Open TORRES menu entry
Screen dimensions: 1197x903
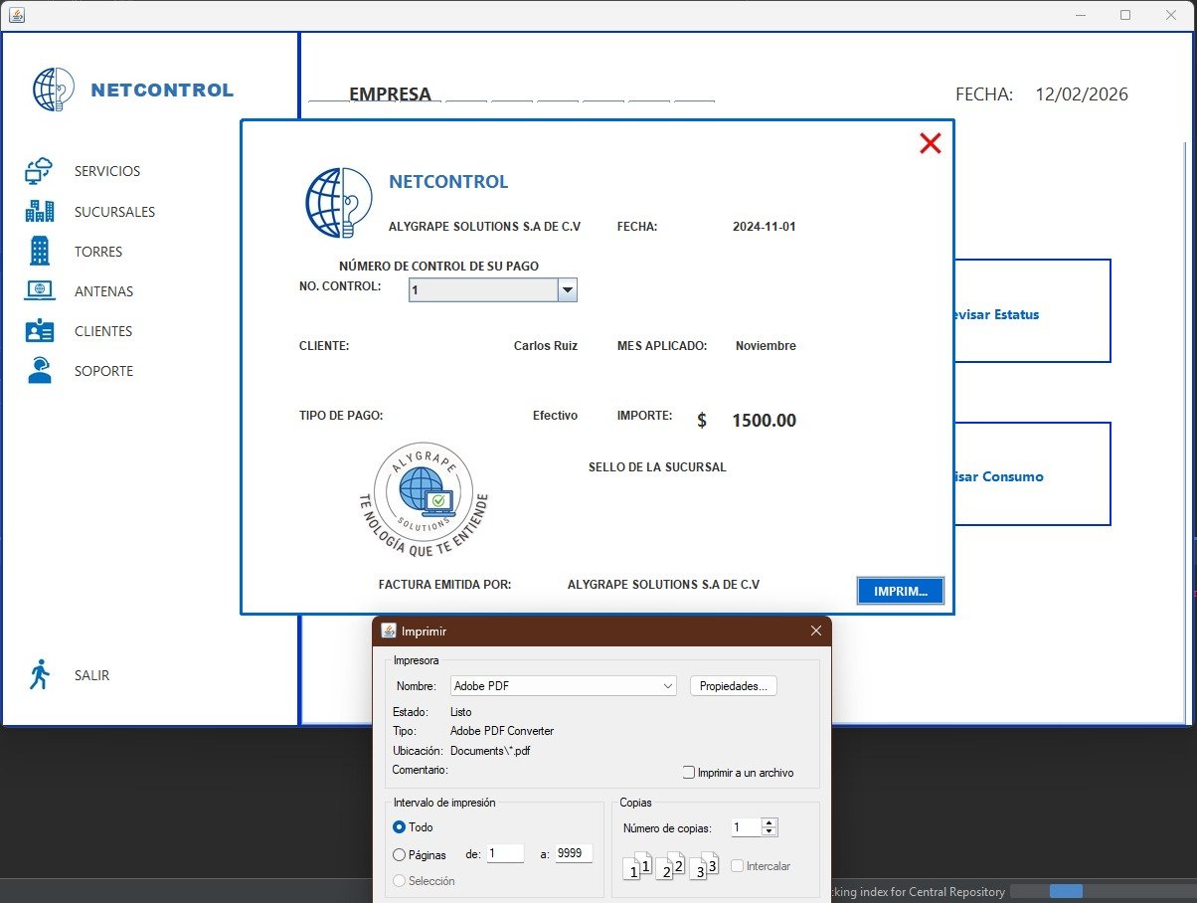click(98, 252)
